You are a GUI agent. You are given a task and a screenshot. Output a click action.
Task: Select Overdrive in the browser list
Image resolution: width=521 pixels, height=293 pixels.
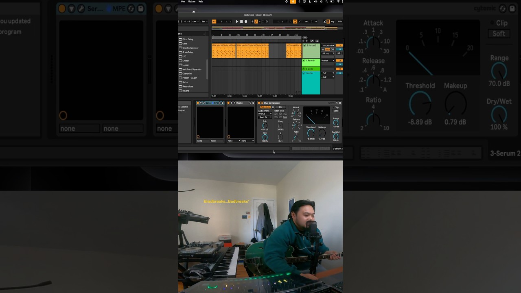[187, 74]
